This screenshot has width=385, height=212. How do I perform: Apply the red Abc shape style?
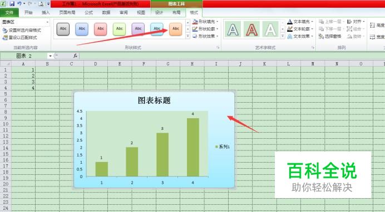(101, 29)
